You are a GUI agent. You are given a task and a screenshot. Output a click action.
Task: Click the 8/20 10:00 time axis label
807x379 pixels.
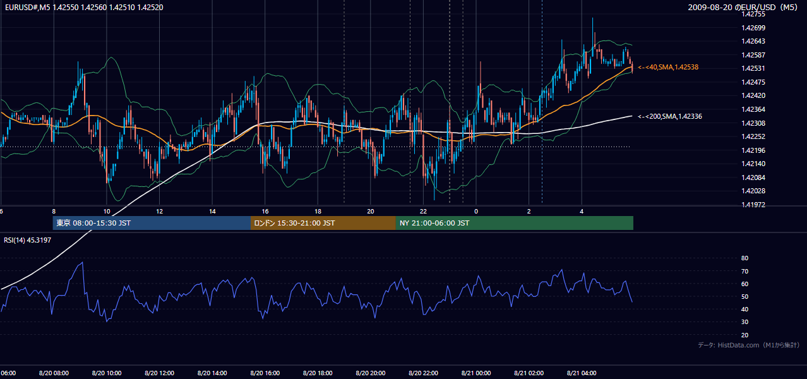click(107, 373)
